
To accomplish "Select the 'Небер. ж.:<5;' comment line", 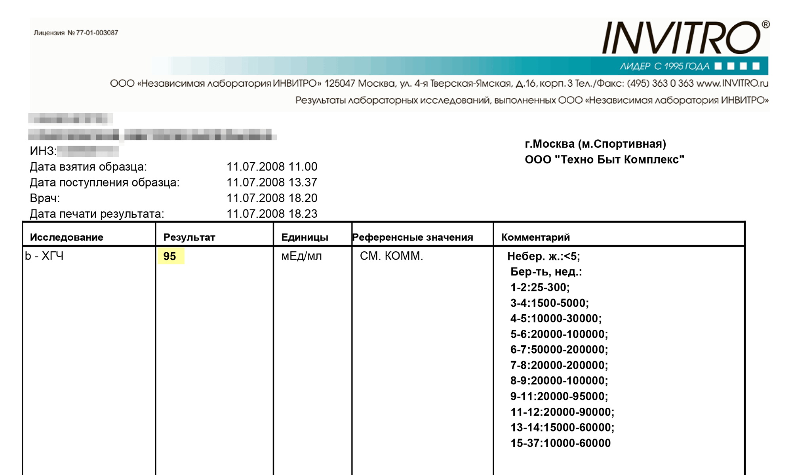I will pos(544,256).
